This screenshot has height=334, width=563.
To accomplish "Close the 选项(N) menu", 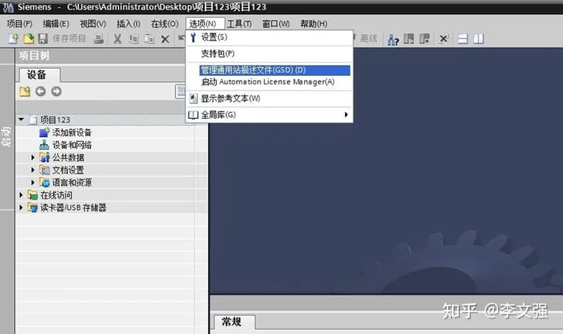I will 205,23.
